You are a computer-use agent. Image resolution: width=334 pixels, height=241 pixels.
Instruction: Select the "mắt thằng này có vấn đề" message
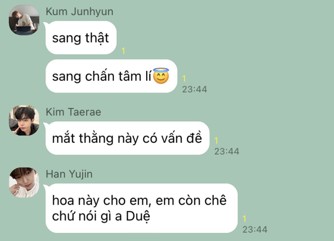(x=127, y=138)
